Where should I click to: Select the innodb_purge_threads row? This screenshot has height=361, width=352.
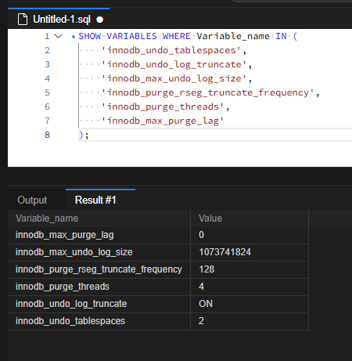coord(158,287)
